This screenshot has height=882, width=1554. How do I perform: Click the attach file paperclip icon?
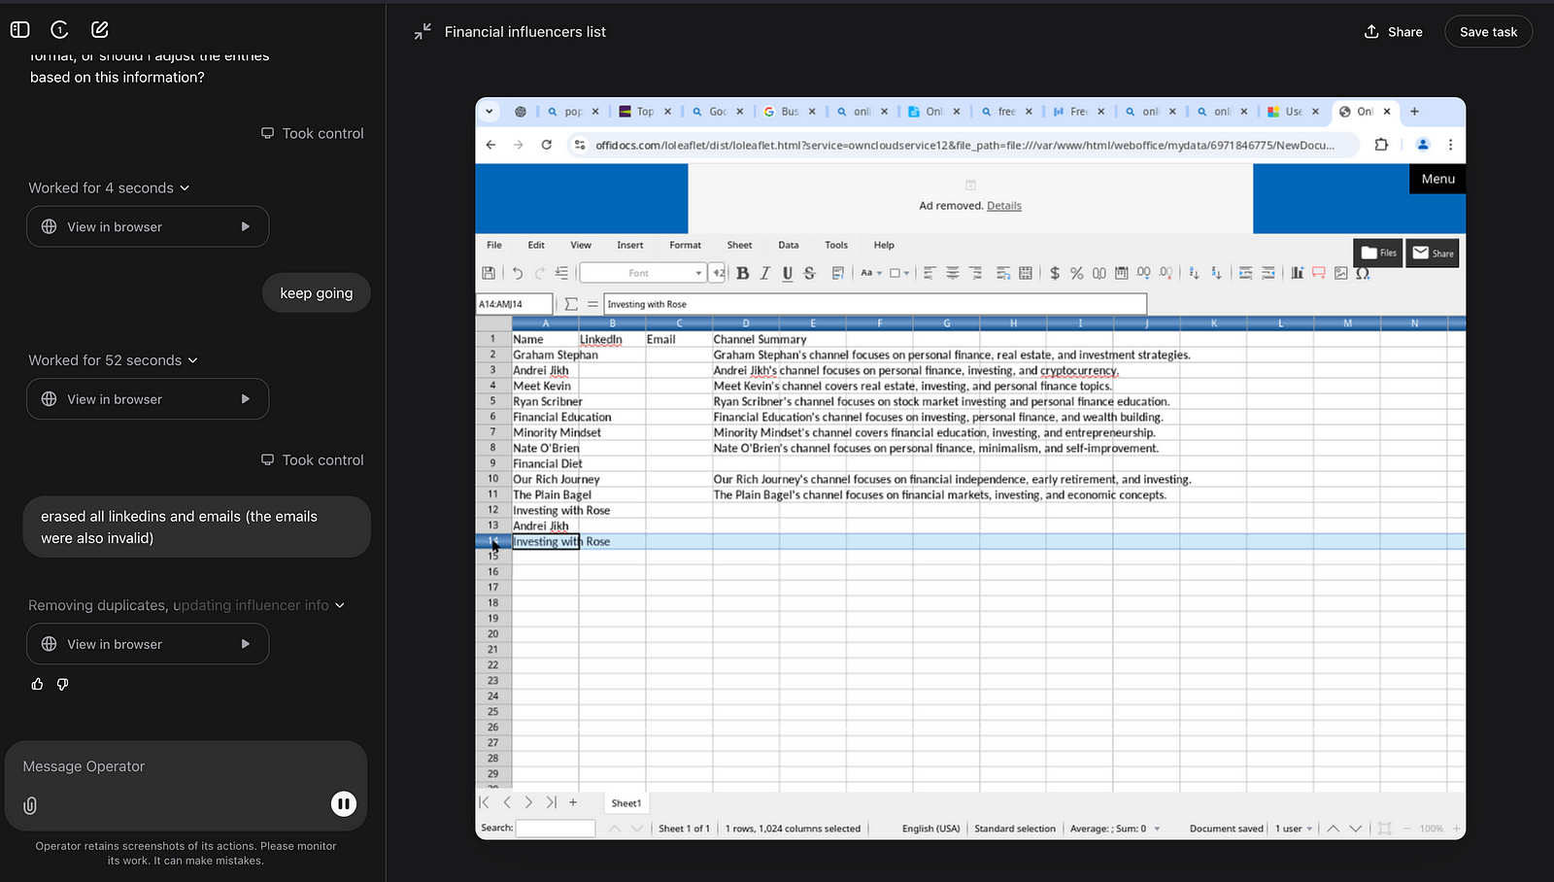coord(30,805)
